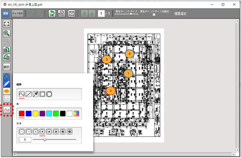The height and width of the screenshot is (158, 241).
Task: Pick the blue color swatch
Action: (29, 113)
